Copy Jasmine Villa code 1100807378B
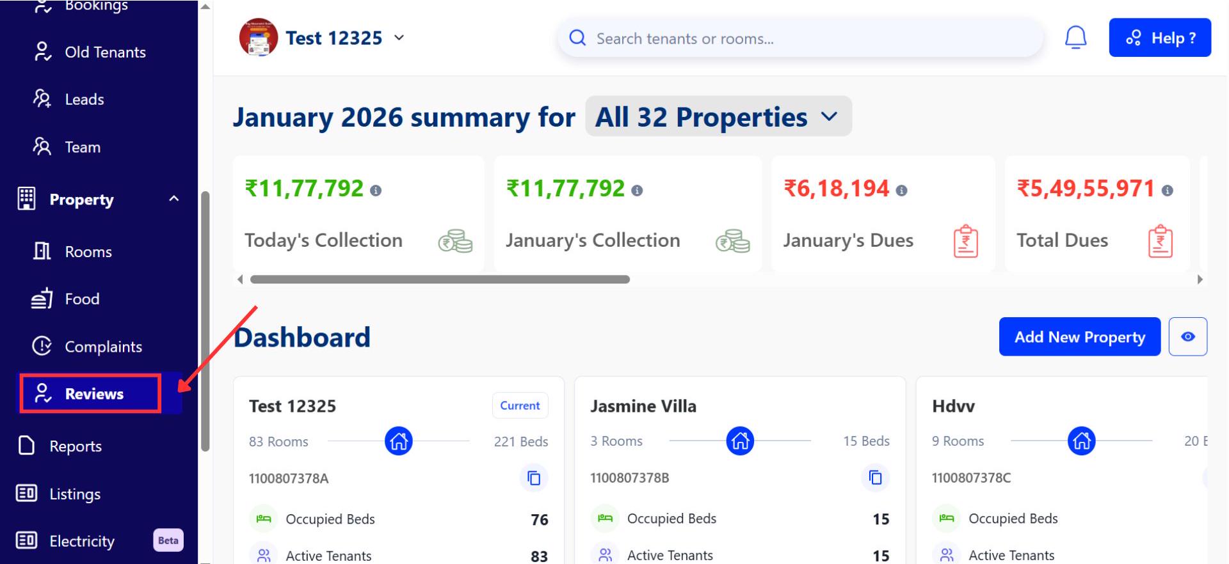Image resolution: width=1229 pixels, height=564 pixels. point(875,478)
